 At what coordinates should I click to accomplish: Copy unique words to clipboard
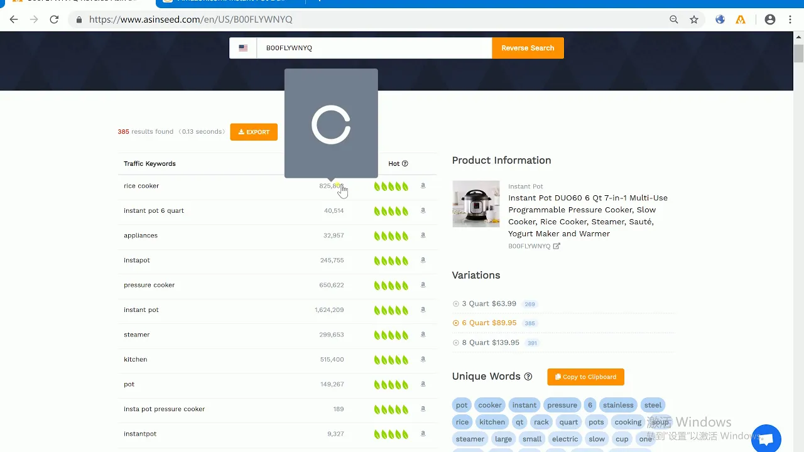point(585,377)
